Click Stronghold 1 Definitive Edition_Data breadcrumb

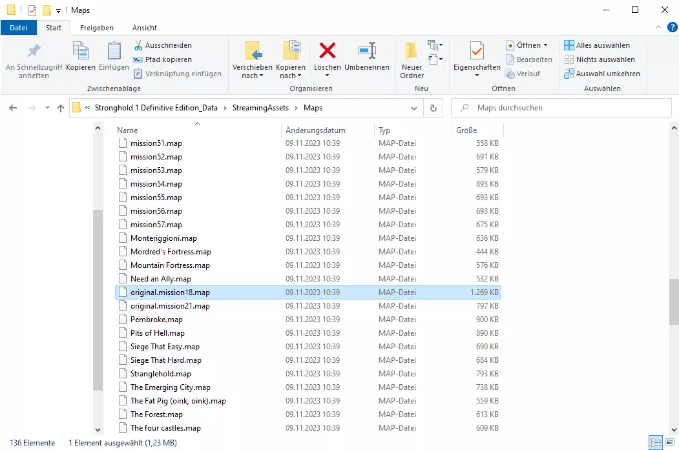point(156,108)
